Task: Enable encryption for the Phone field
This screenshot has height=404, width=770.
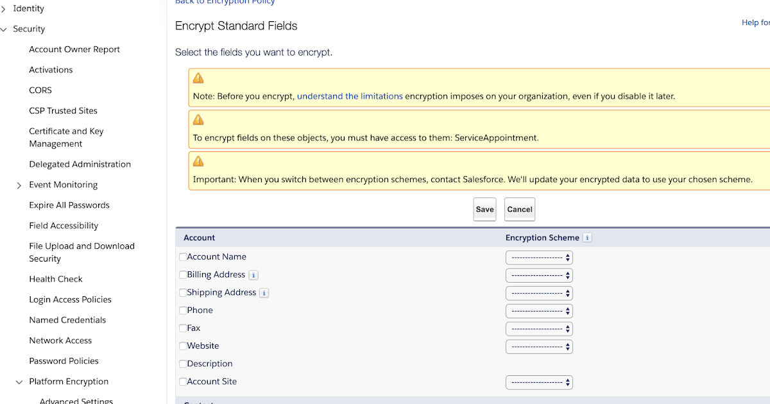Action: pos(183,310)
